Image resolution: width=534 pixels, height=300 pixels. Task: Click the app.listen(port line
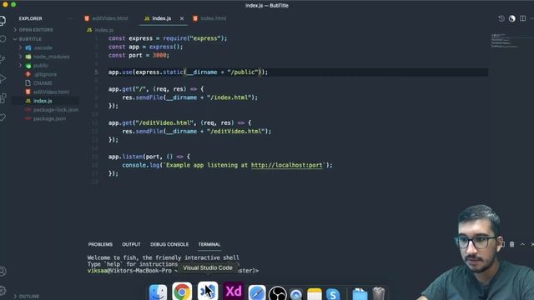[149, 157]
